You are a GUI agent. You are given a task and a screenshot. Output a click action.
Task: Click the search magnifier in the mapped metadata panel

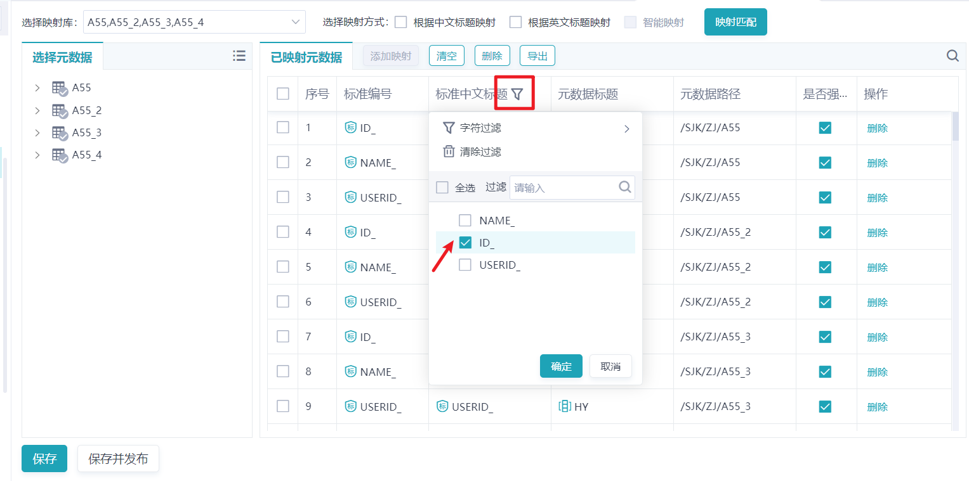click(x=953, y=56)
